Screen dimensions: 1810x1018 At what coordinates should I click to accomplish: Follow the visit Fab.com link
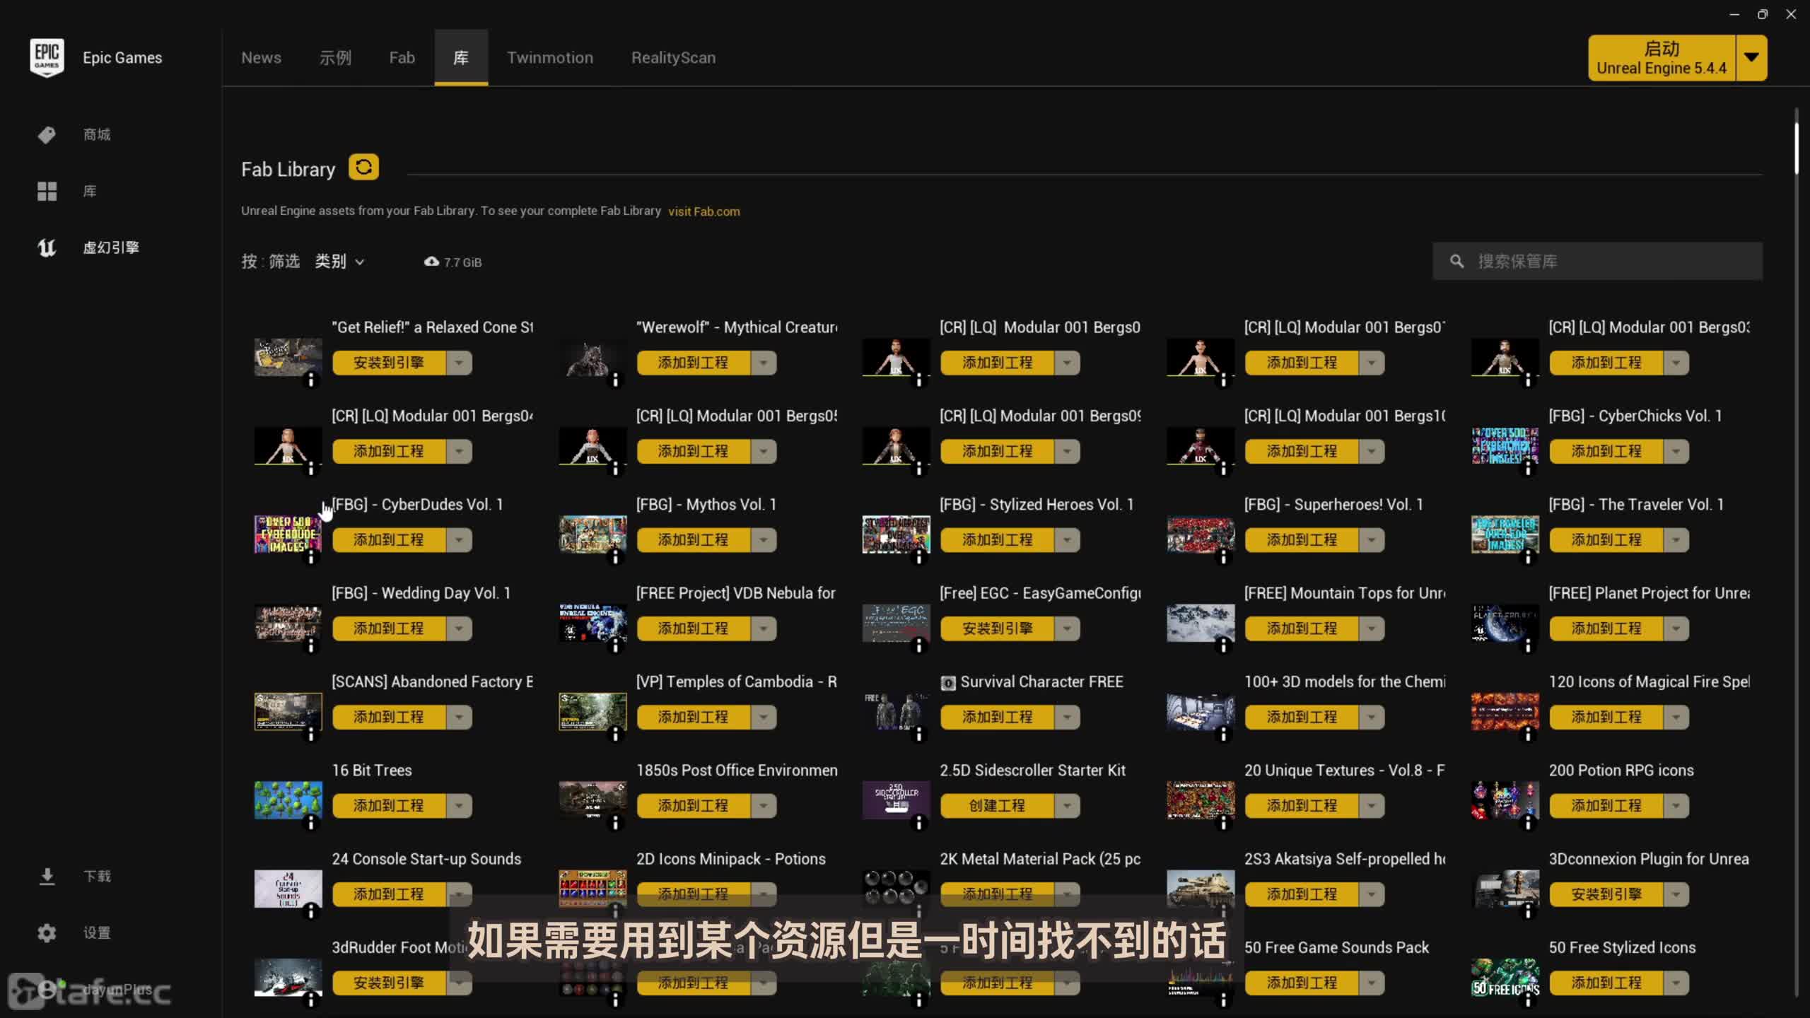coord(703,211)
